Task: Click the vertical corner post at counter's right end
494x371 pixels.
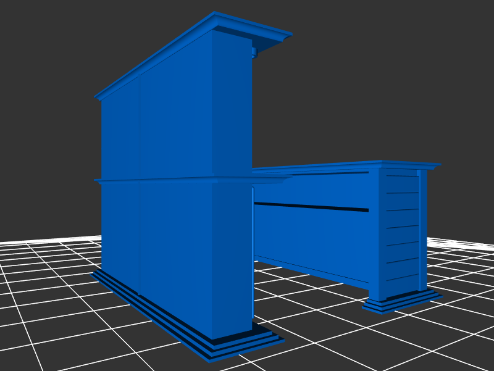Action: tap(423, 228)
